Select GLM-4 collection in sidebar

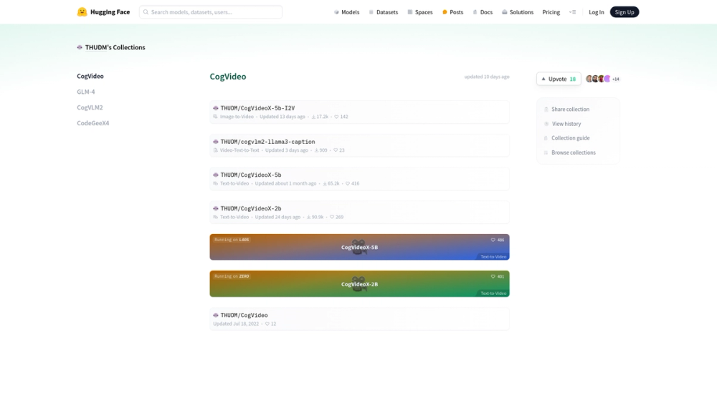tap(86, 92)
